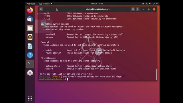Image resolution: width=183 pixels, height=103 pixels.
Task: Minimize the terminal window
Action: point(144,9)
